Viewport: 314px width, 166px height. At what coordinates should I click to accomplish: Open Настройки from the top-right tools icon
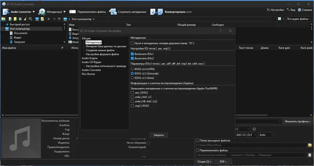[x=268, y=10]
